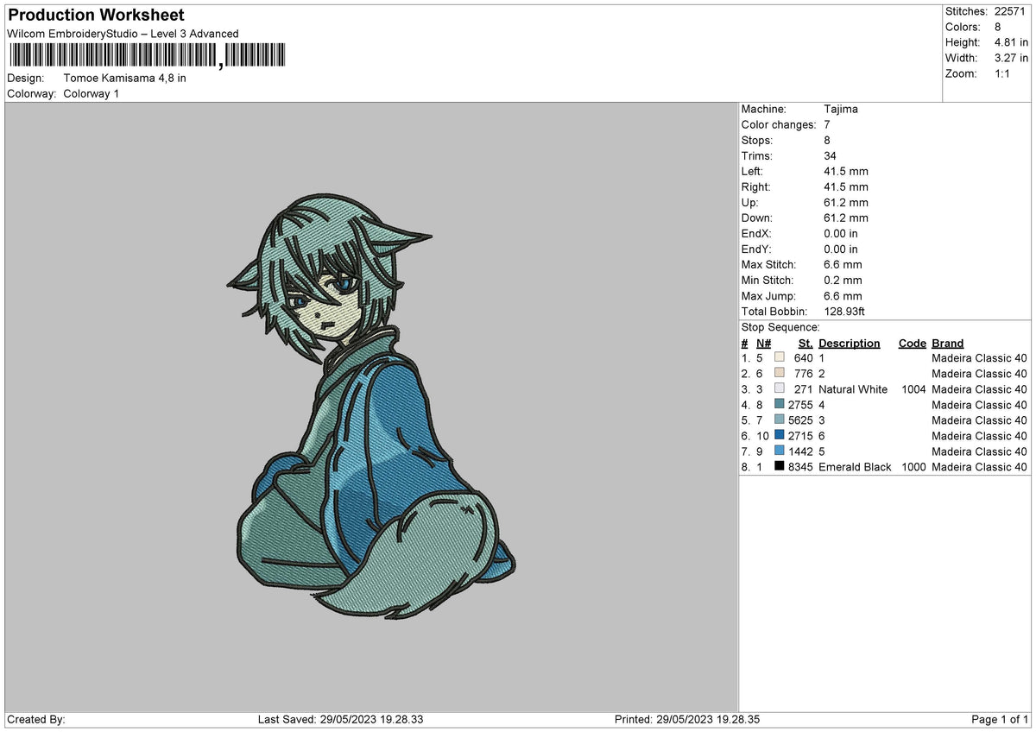
Task: Click the 'St.' column header
Action: pos(805,343)
